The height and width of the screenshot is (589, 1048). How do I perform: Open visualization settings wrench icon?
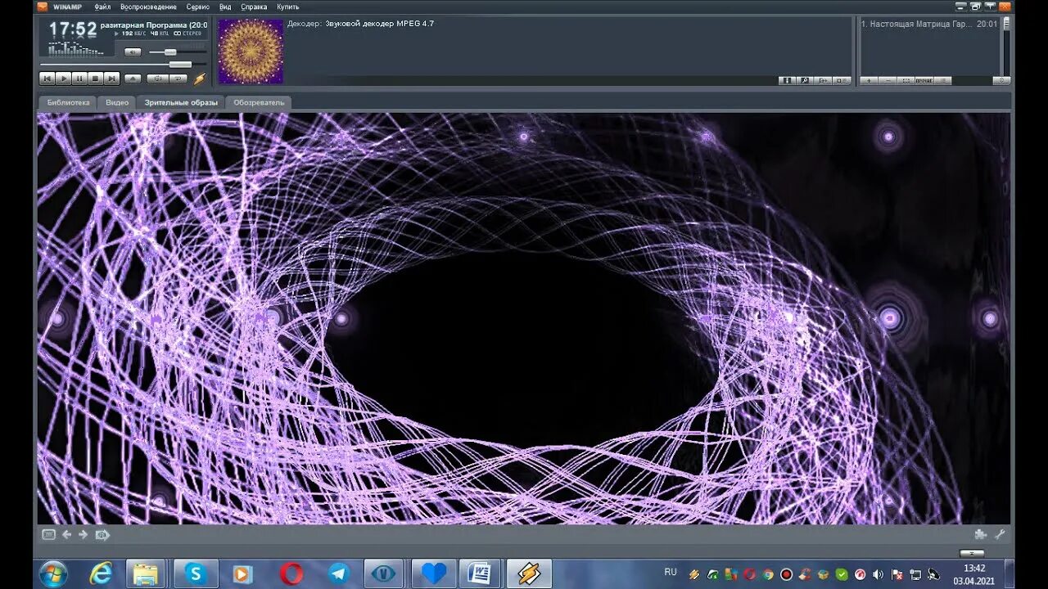point(999,534)
